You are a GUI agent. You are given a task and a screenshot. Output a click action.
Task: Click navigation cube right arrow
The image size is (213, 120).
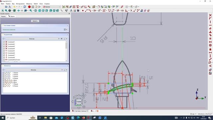86,101
